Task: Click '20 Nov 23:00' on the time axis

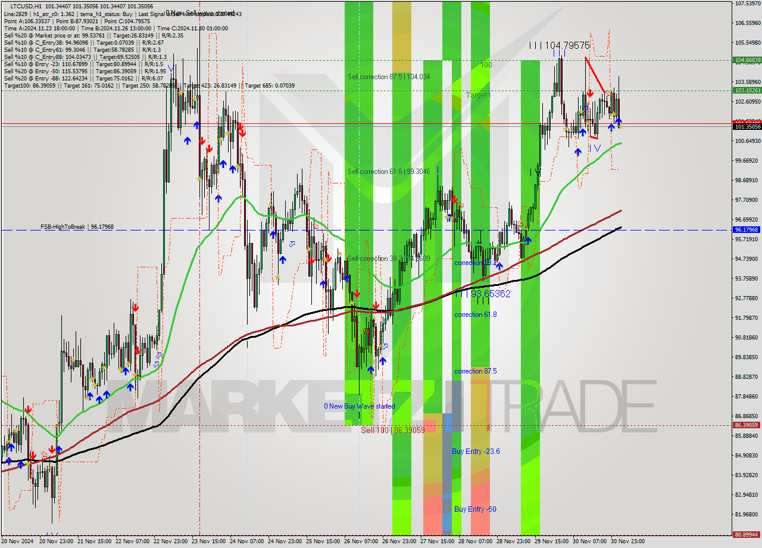Action: point(57,541)
